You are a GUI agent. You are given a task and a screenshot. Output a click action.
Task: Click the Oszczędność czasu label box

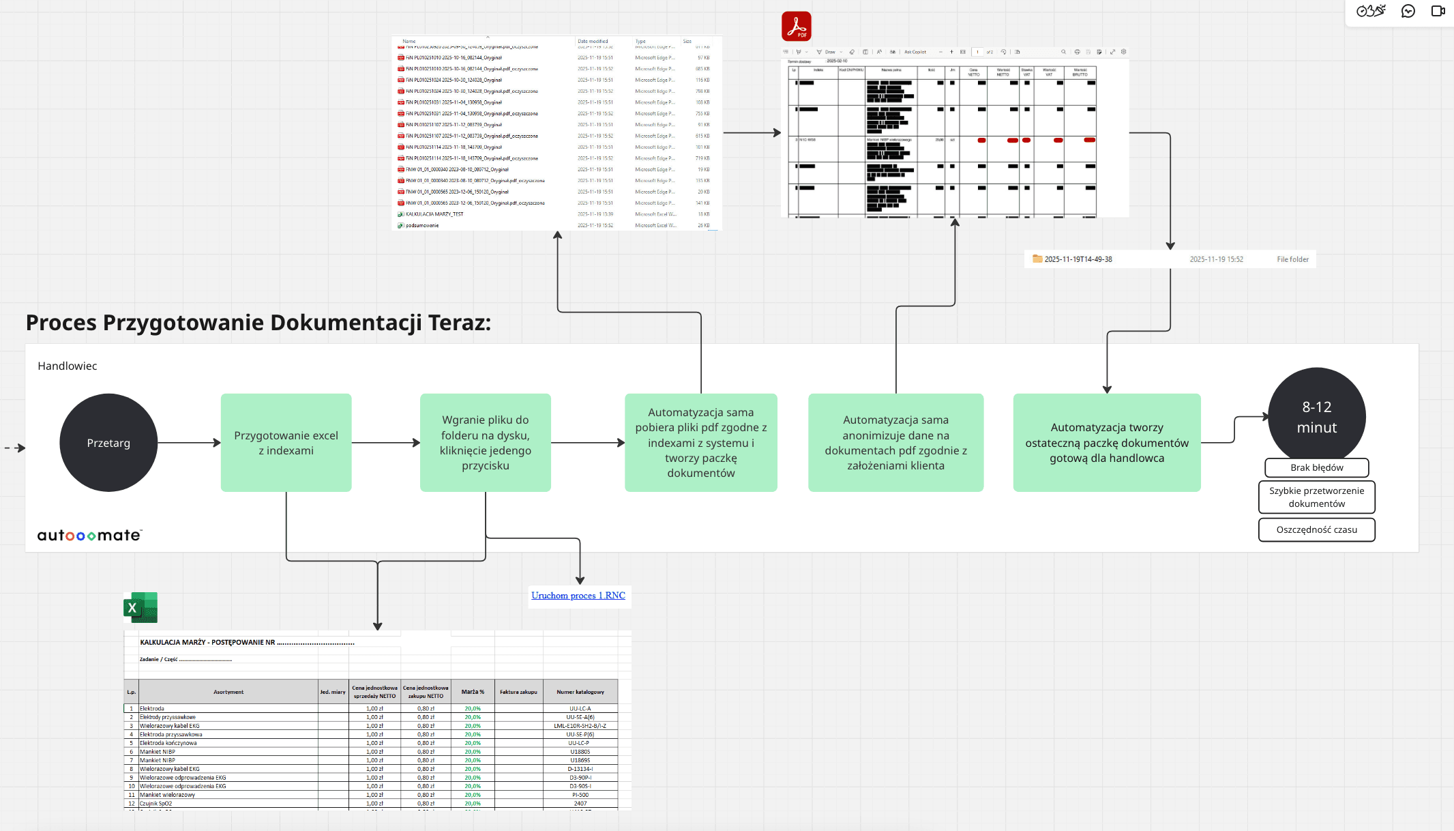click(1316, 529)
